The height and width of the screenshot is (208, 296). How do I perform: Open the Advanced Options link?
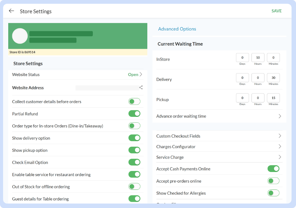tap(177, 29)
